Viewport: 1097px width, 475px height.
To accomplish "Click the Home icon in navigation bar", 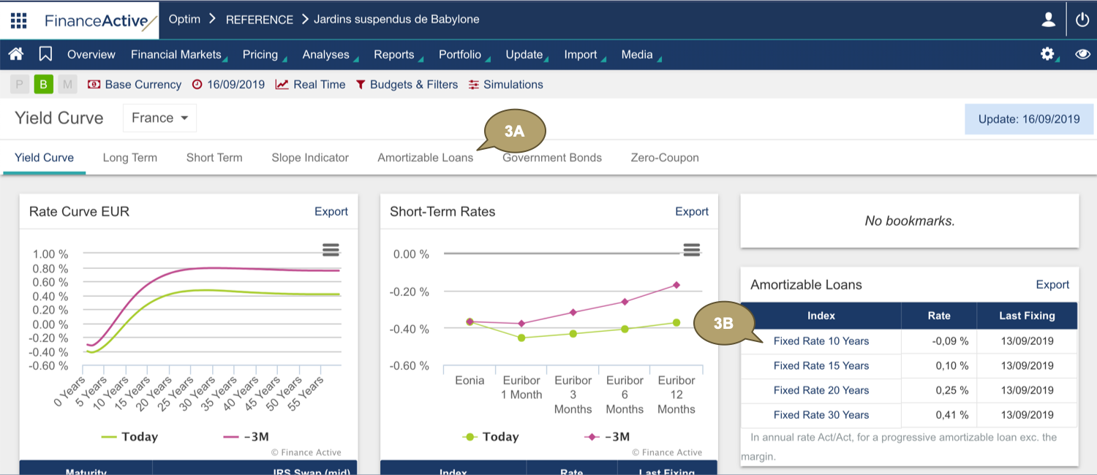I will [x=16, y=54].
